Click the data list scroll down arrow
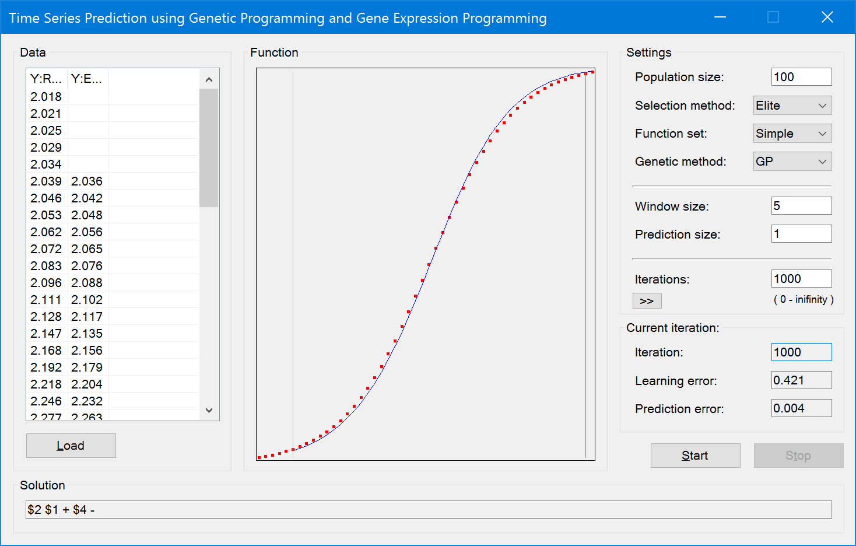The image size is (856, 546). [x=209, y=410]
